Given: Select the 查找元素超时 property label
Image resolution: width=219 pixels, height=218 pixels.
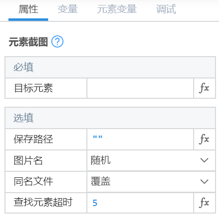Looking at the screenshot, I should click(x=43, y=202).
